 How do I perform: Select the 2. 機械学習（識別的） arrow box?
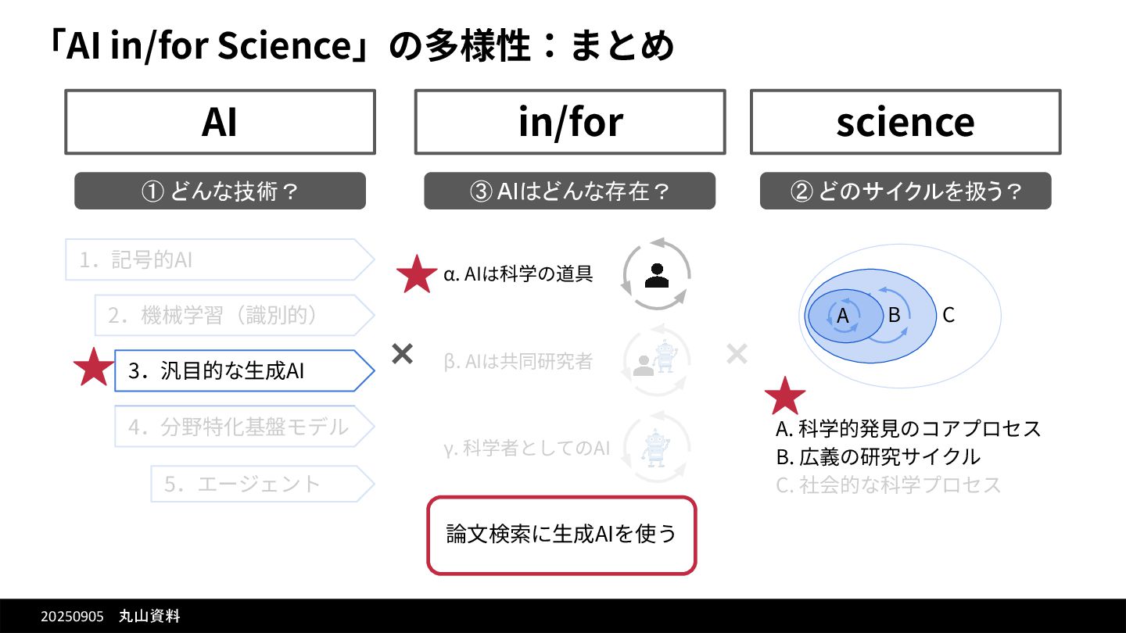point(235,315)
